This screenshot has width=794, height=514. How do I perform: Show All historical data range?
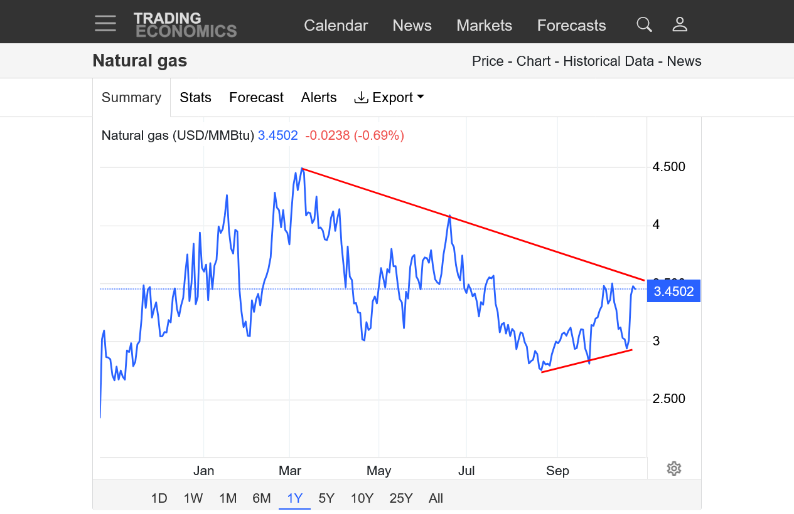point(436,498)
